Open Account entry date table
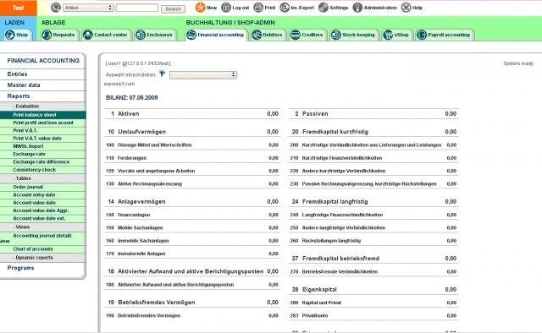Viewport: 542px width, 333px height. (x=43, y=195)
